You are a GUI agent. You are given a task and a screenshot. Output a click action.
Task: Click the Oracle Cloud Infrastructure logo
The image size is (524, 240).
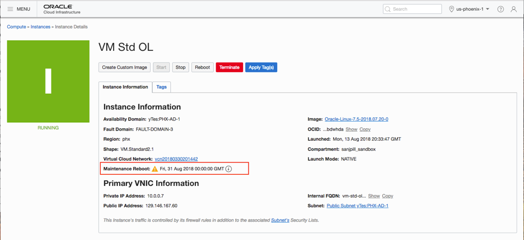62,9
